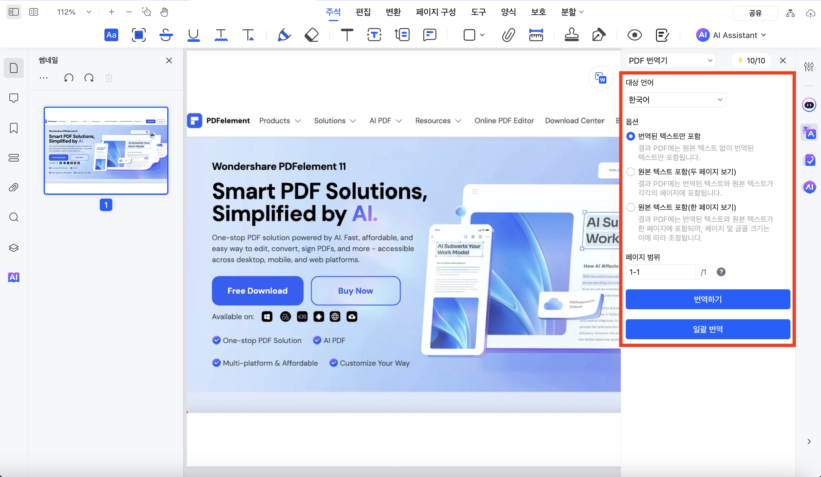Open the 변환 tab

tap(393, 12)
